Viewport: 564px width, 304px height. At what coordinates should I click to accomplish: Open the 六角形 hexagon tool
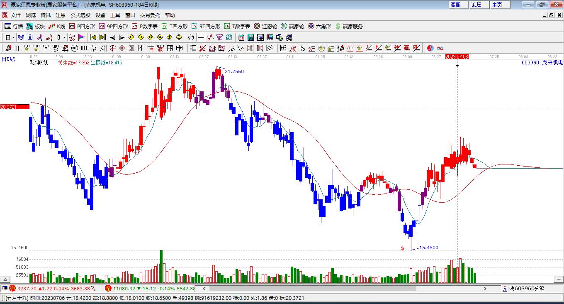pyautogui.click(x=319, y=26)
